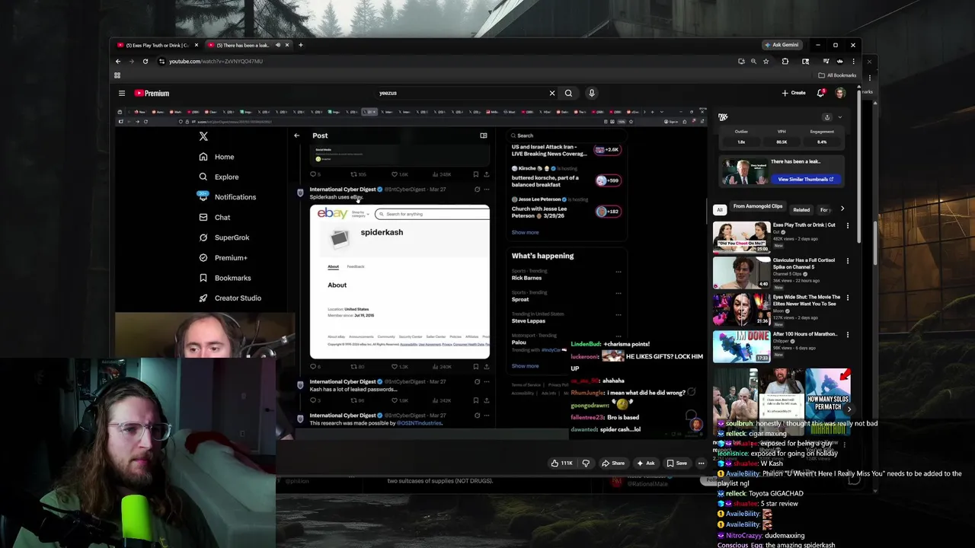
Task: Click Show more under live broadcasts
Action: click(525, 232)
